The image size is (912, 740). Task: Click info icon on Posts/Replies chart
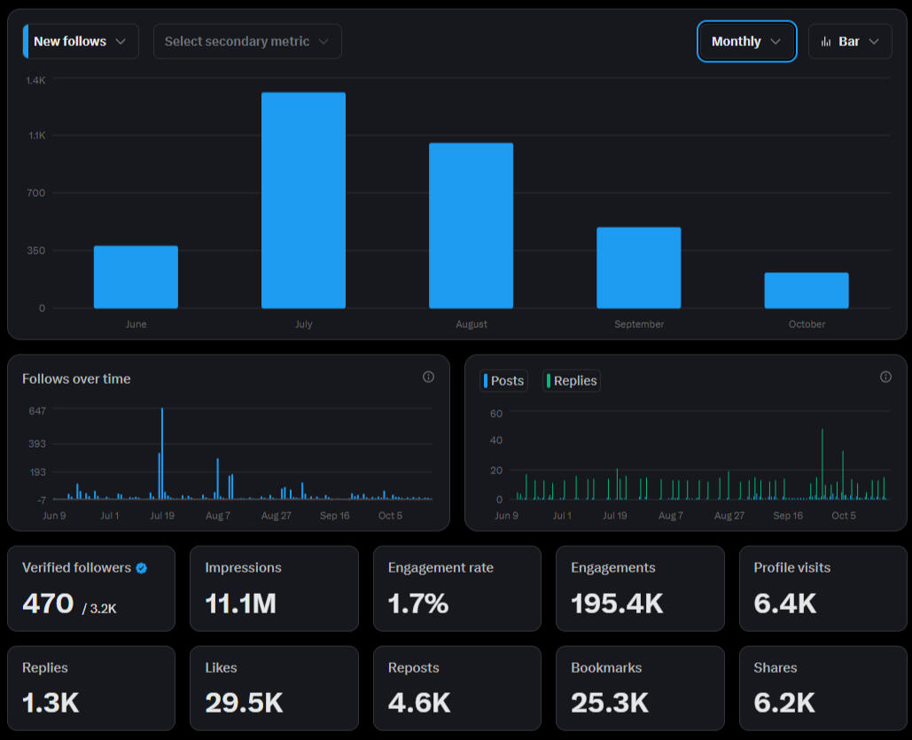885,377
